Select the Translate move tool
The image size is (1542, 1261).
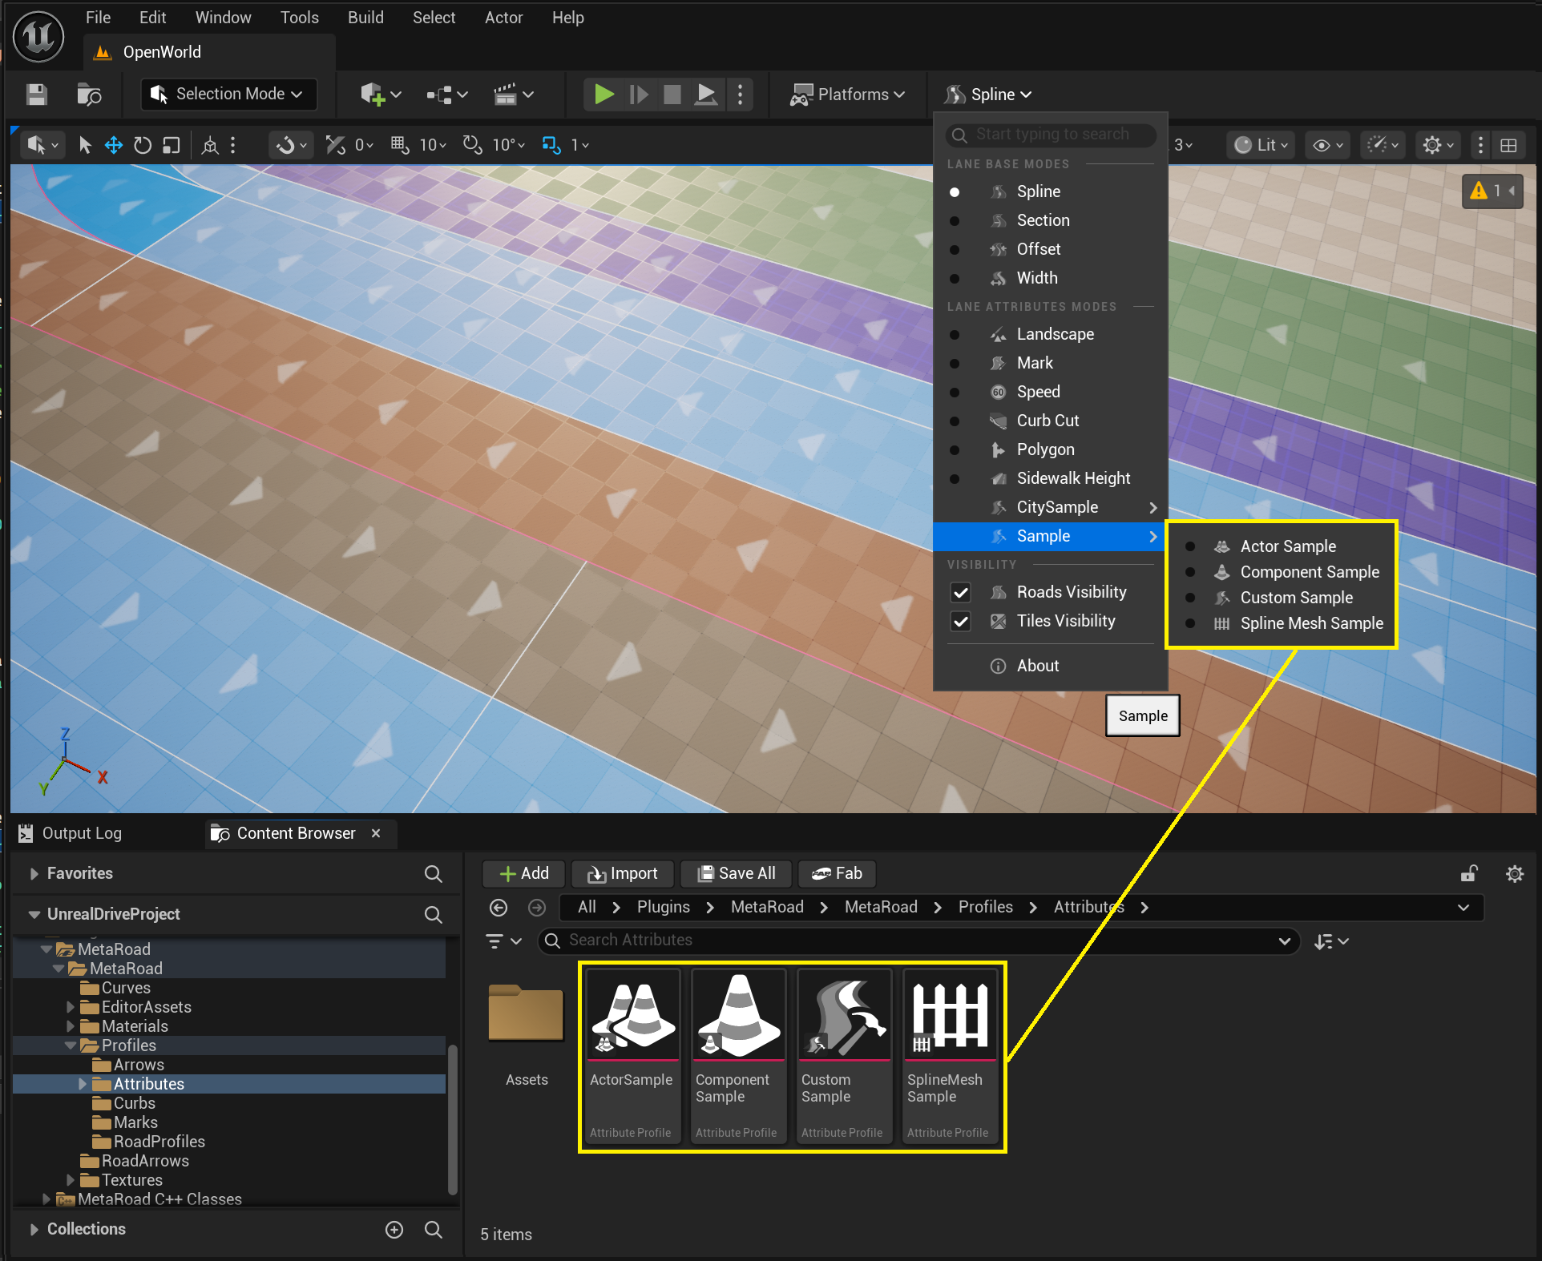click(114, 145)
